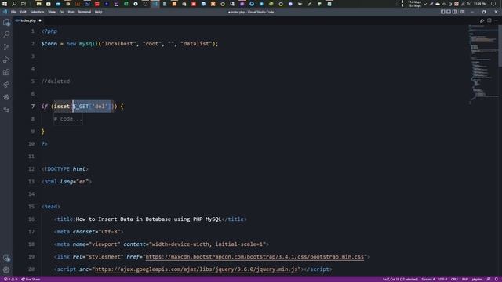Viewport: 502px width, 282px height.
Task: Open the Help menu
Action: point(98,12)
